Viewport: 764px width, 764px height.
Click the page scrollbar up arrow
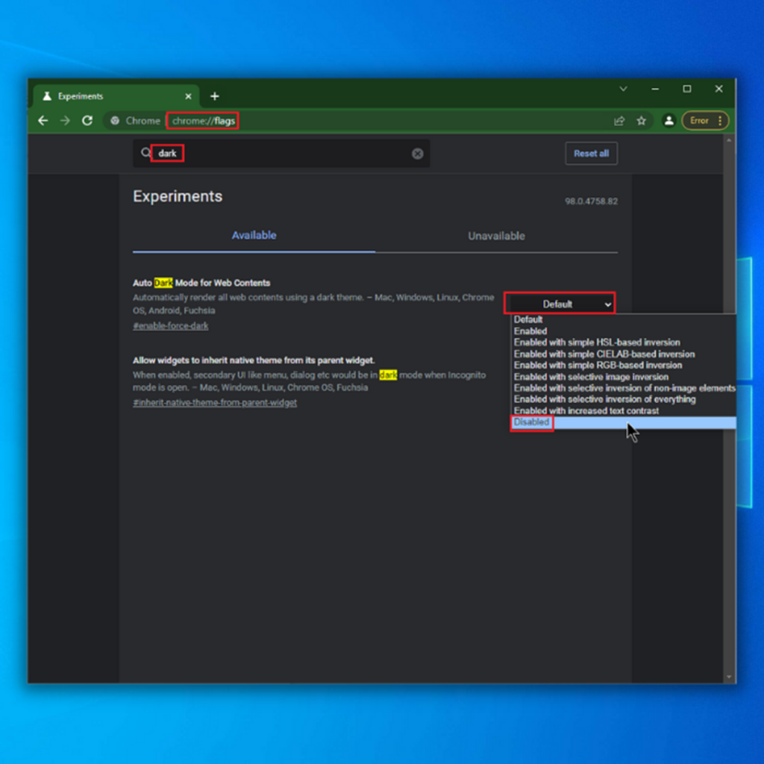pyautogui.click(x=729, y=141)
